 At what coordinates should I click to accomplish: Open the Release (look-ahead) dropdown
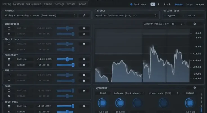(129, 93)
